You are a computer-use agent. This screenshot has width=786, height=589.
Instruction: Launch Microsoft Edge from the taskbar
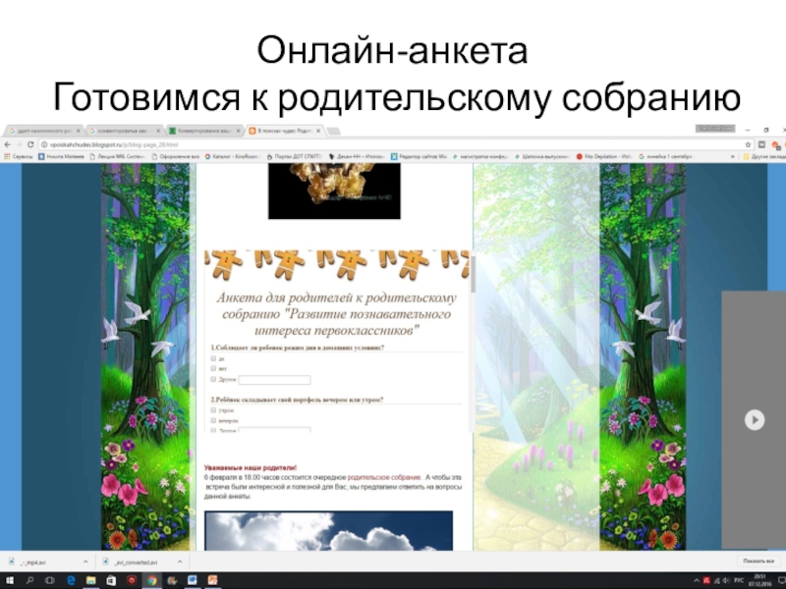pyautogui.click(x=71, y=580)
